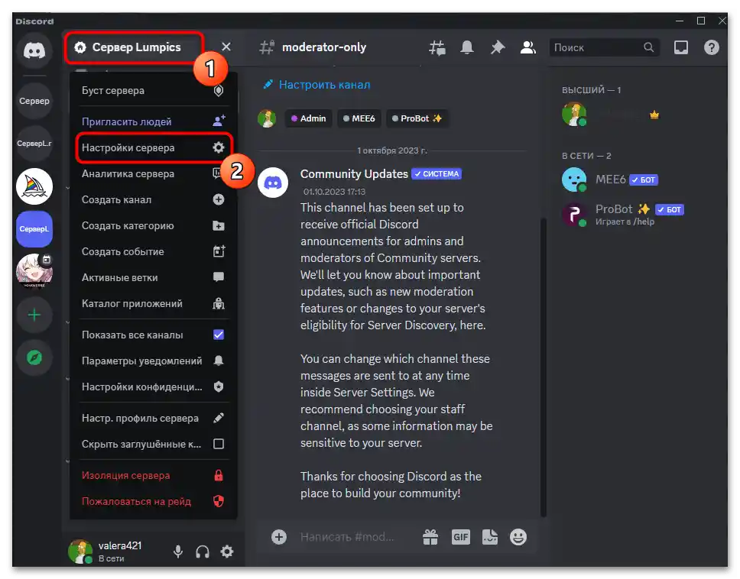The height and width of the screenshot is (579, 740).
Task: Select 'Создать событие' menu item
Action: point(153,252)
